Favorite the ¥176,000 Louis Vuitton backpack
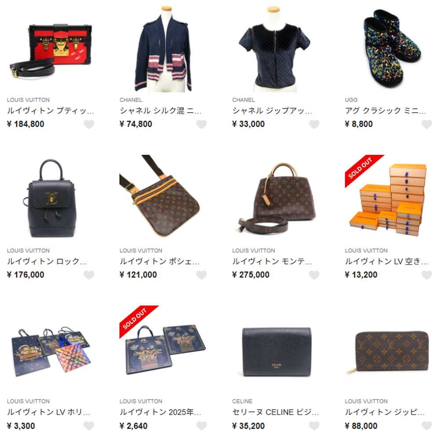 click(x=89, y=275)
